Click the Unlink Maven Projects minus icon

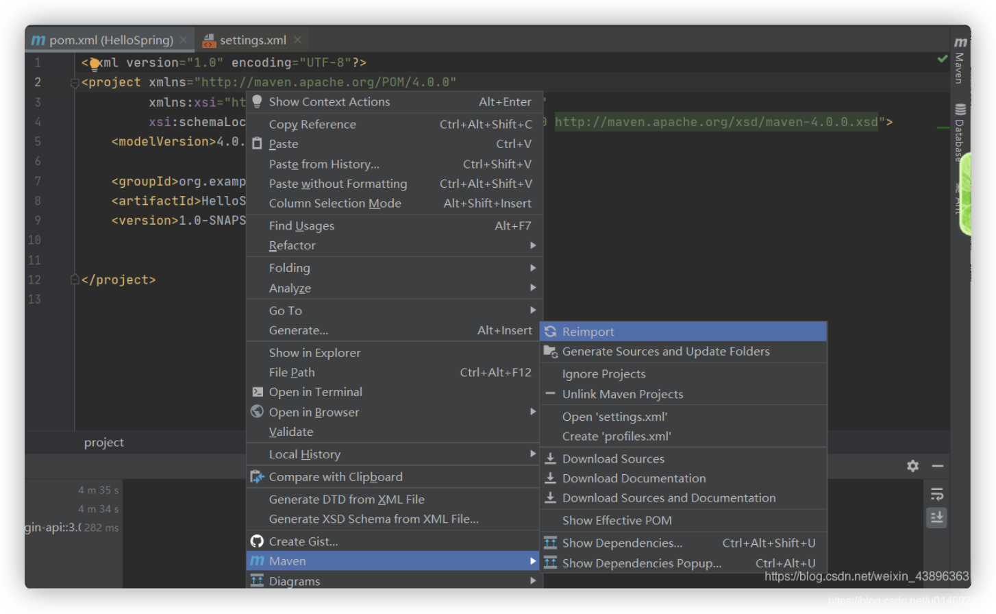[x=550, y=394]
